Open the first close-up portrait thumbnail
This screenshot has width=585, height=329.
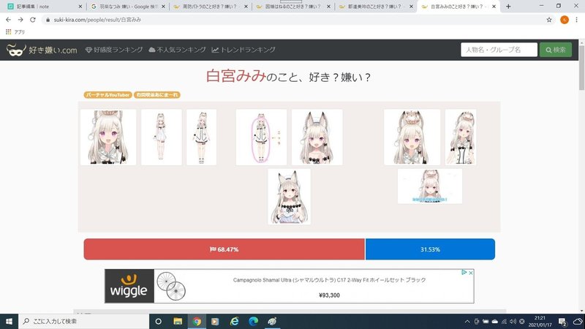tap(108, 137)
